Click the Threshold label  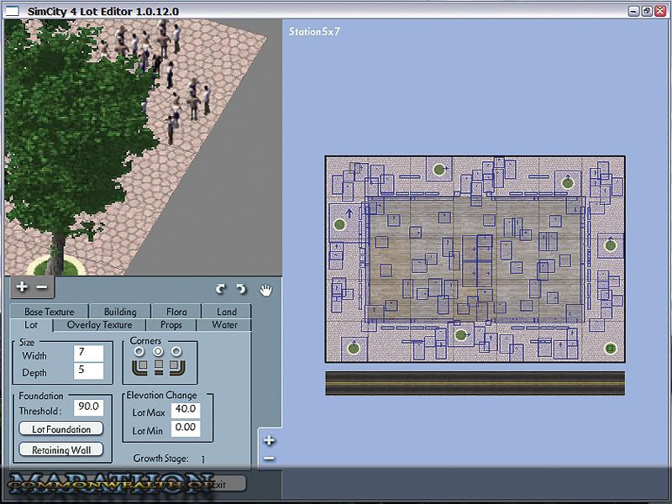tap(39, 411)
